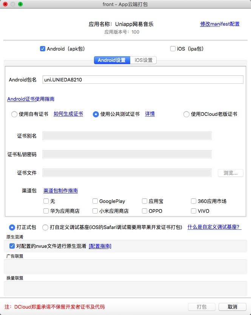Open the 渠道包制作指南 link
This screenshot has height=315, width=251.
pyautogui.click(x=60, y=191)
